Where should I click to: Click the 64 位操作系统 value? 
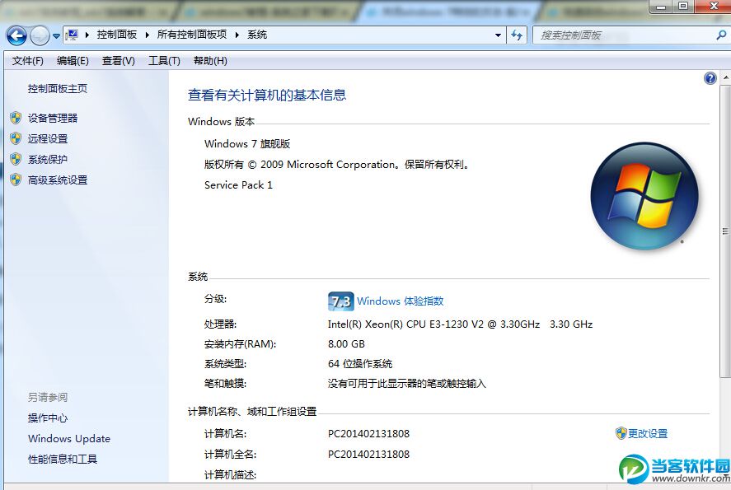coord(360,364)
